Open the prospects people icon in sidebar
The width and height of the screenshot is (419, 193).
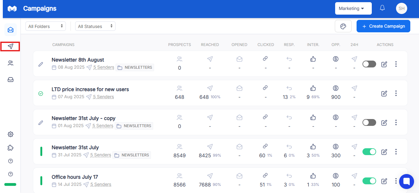click(11, 63)
